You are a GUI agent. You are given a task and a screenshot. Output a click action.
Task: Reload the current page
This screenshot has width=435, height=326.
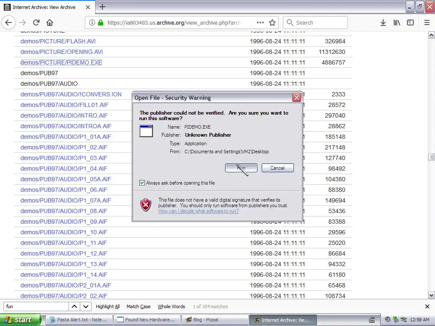[37, 22]
